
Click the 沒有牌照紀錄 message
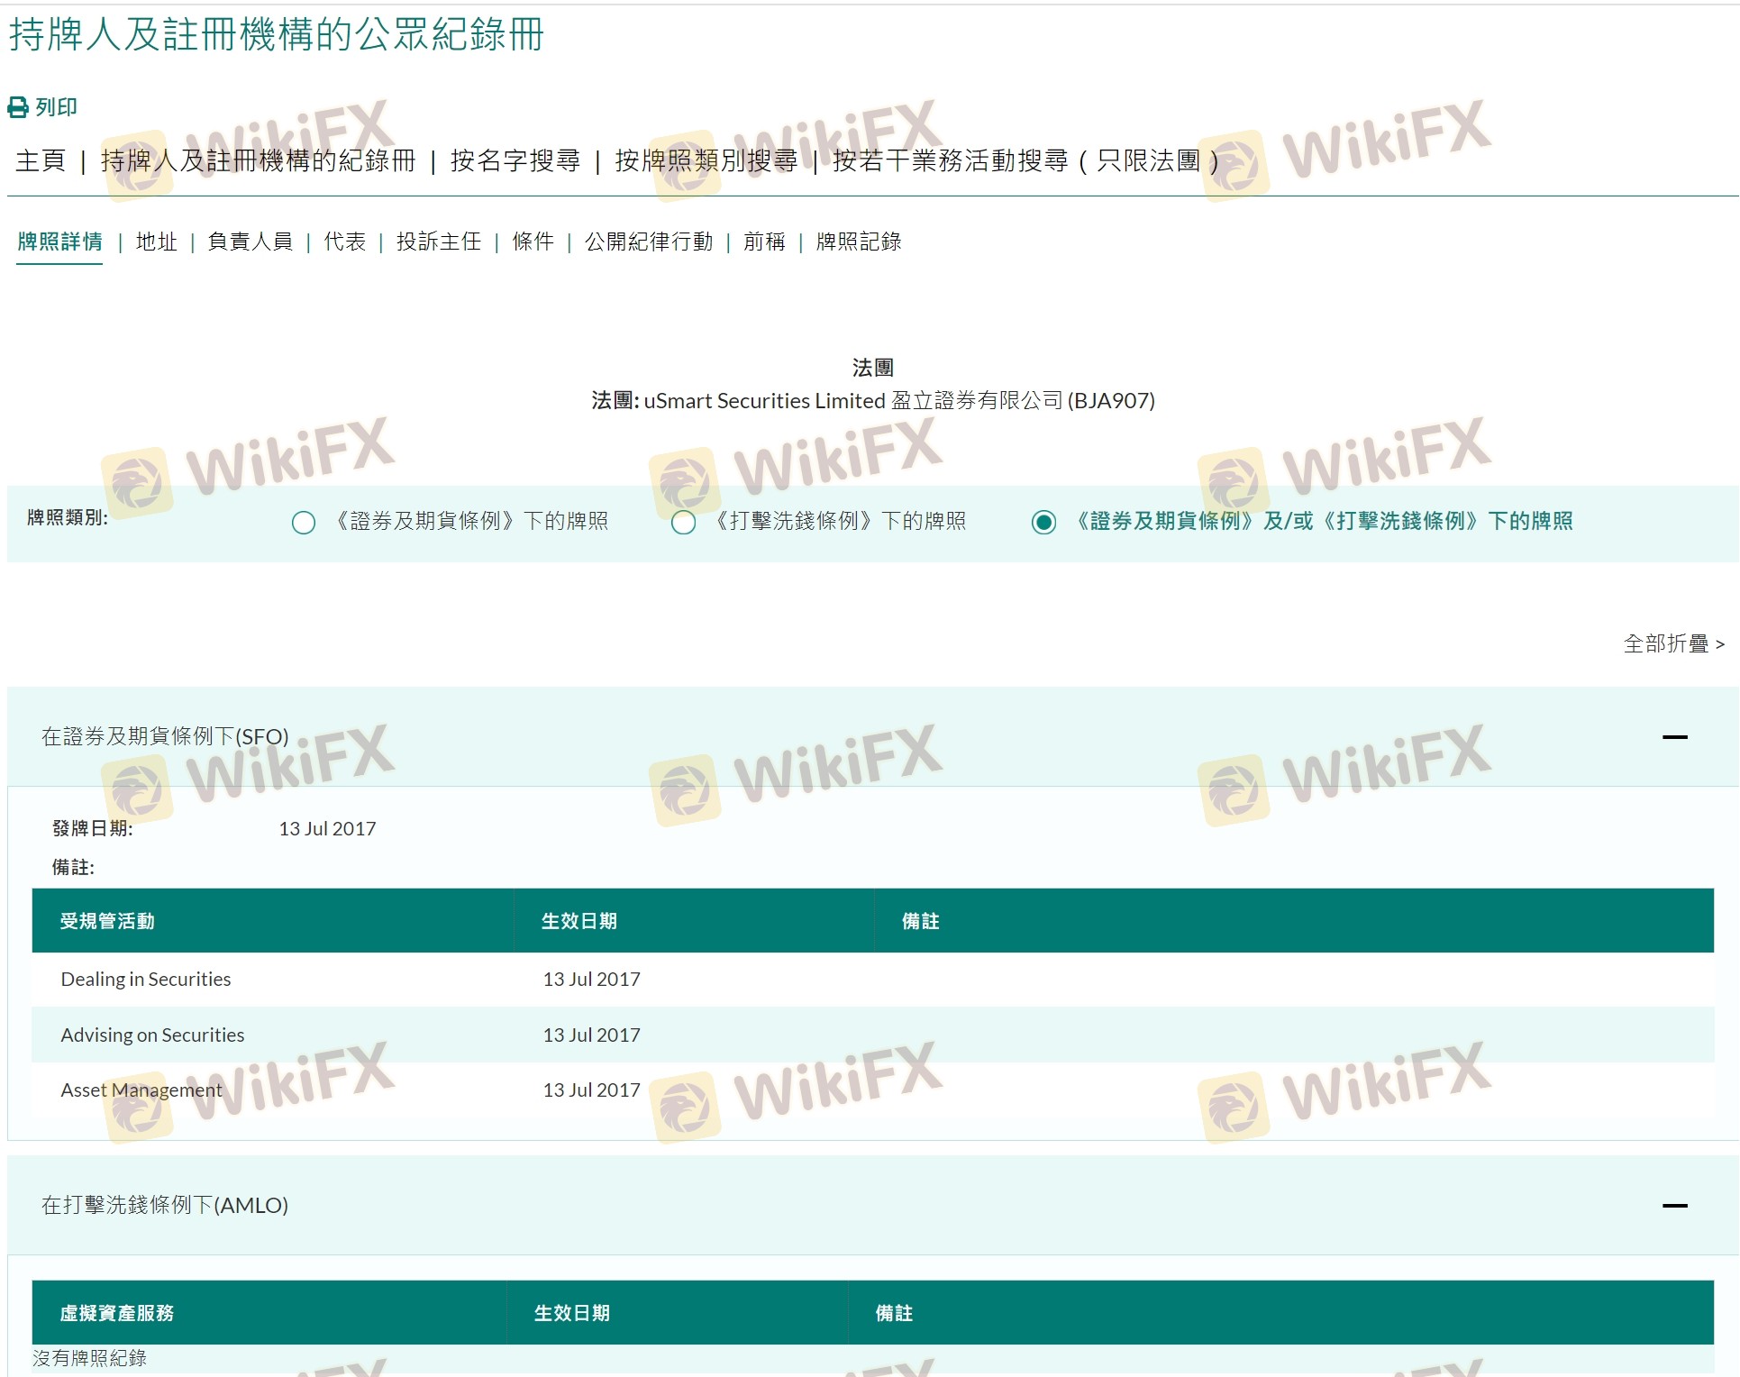click(x=89, y=1358)
